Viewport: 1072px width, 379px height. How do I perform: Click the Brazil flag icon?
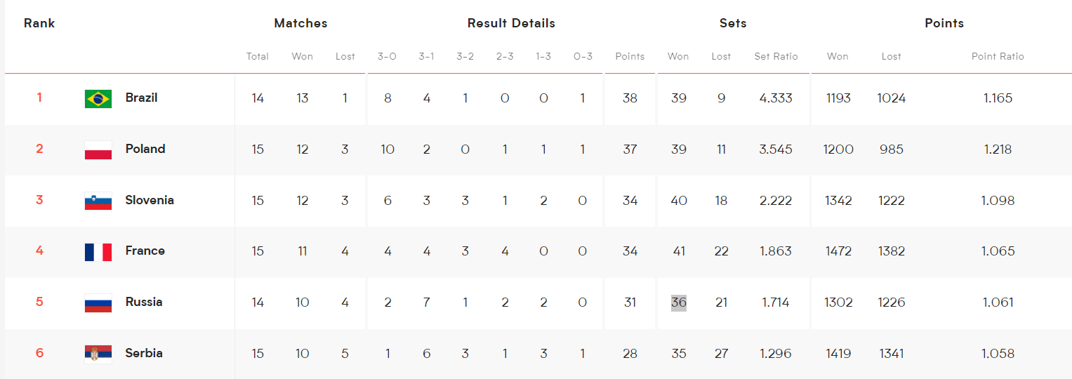pyautogui.click(x=98, y=99)
